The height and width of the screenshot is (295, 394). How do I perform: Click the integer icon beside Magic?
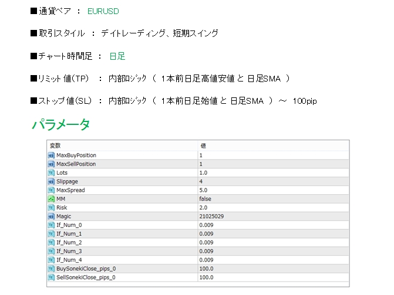51,216
